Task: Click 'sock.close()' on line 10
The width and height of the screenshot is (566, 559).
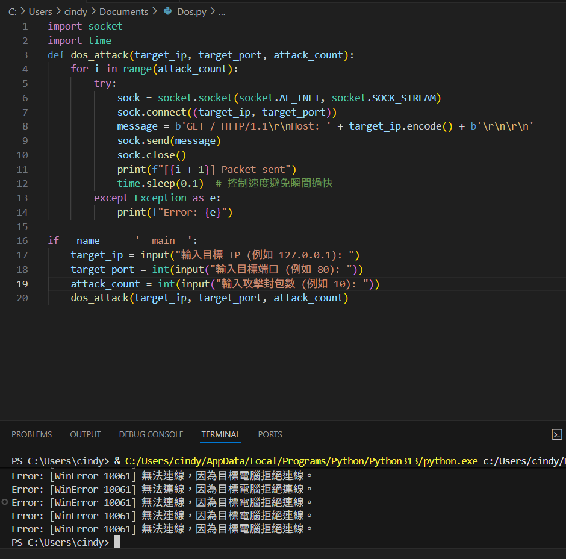Action: pos(152,155)
